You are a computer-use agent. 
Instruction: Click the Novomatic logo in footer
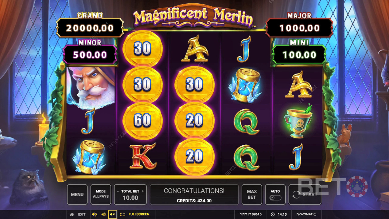coord(306,214)
